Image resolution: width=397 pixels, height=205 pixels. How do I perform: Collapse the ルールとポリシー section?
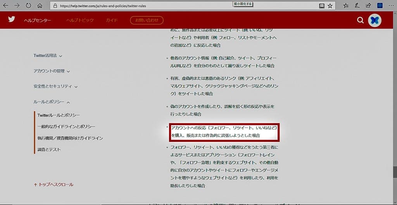click(x=52, y=102)
